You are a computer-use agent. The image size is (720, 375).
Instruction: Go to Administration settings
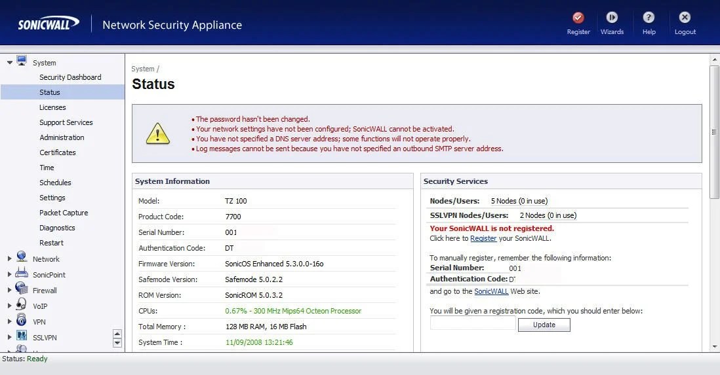tap(62, 137)
